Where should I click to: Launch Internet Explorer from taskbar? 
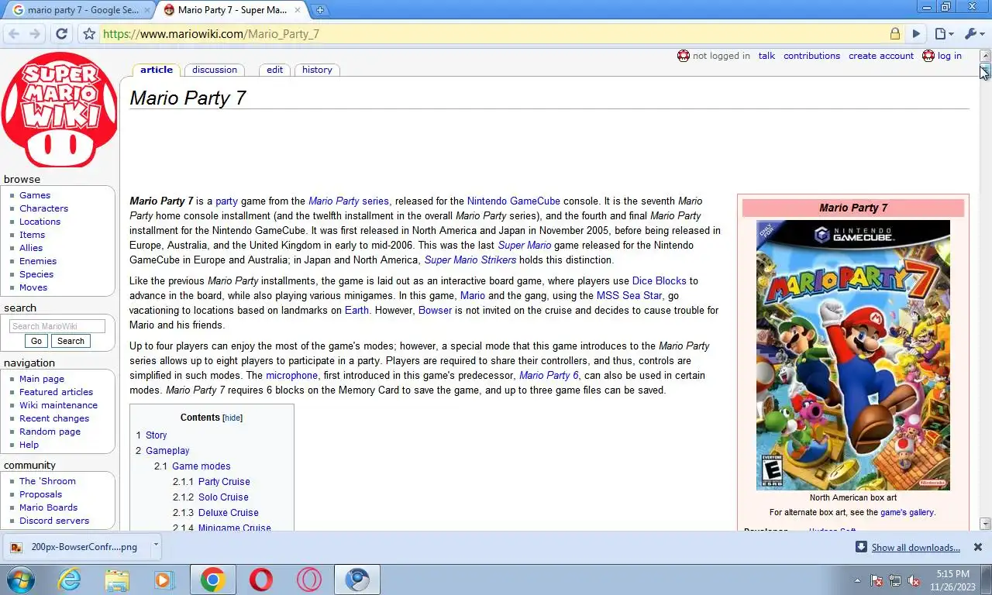tap(70, 580)
